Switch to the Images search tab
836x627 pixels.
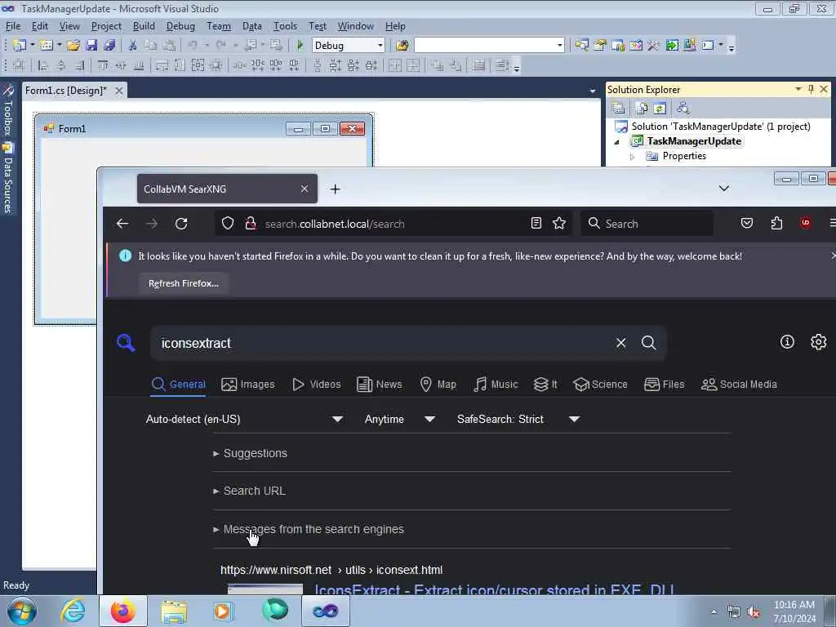click(248, 385)
